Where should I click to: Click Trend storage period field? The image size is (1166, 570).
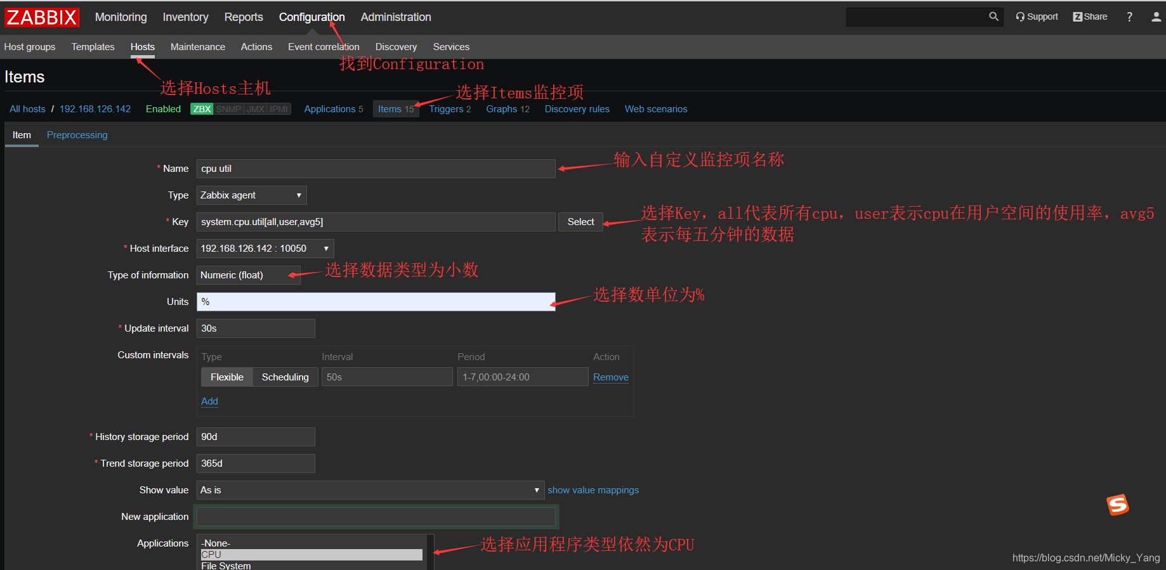256,463
